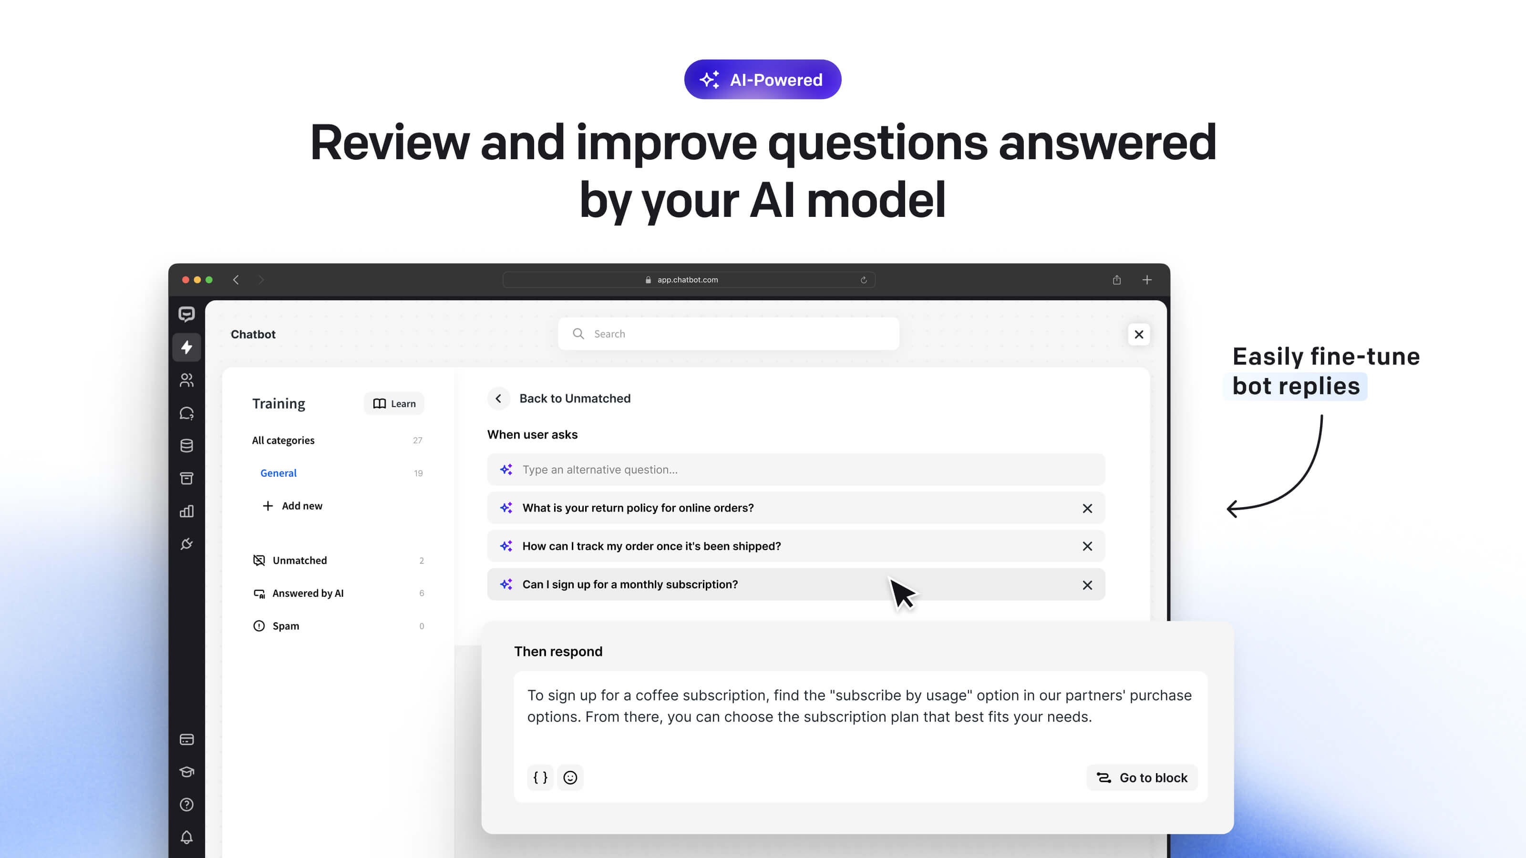Open the Learn button
Viewport: 1526px width, 858px height.
[x=394, y=403]
